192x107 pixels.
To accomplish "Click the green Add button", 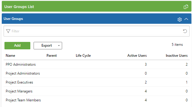I will (17, 45).
